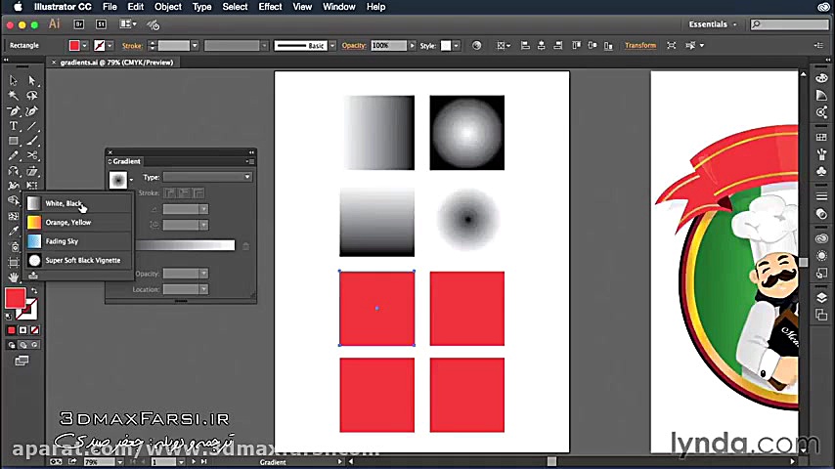Choose the Magic Wand tool

coord(14,96)
